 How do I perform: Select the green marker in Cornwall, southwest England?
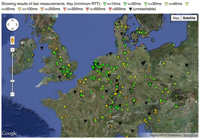pyautogui.click(x=49, y=79)
